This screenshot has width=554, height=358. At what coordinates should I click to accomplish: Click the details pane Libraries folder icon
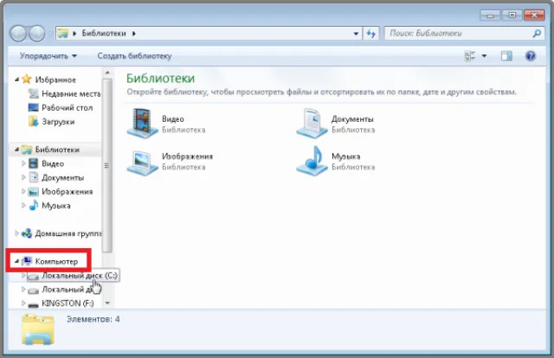[x=38, y=329]
